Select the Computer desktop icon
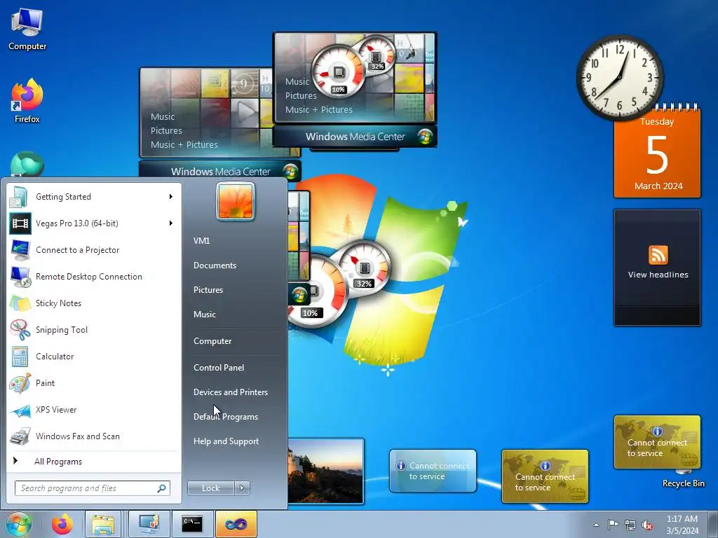 [27, 29]
